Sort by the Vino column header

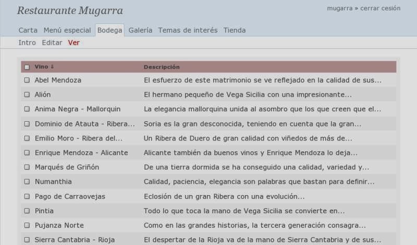(44, 67)
